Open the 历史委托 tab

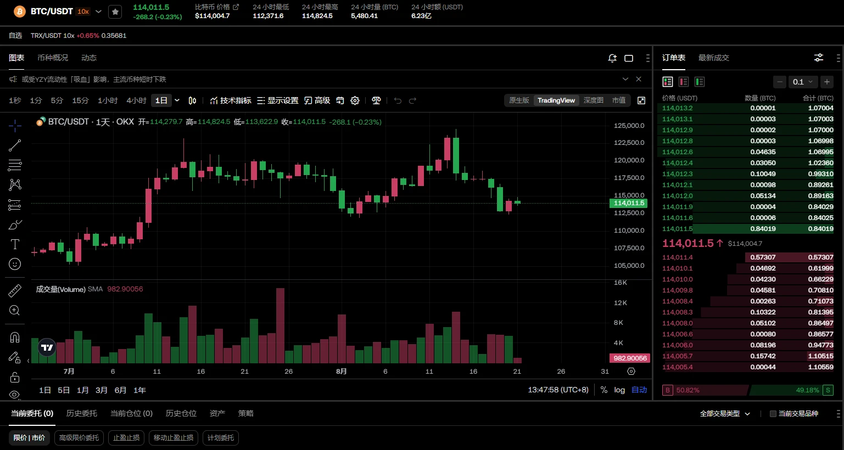82,413
